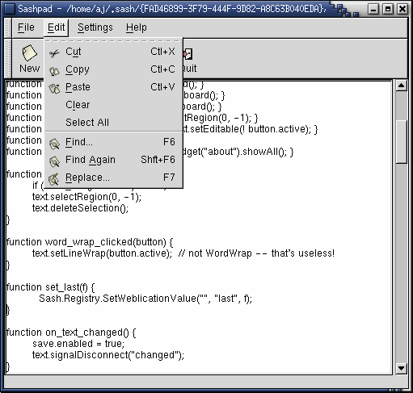Click the scrollbar up arrow
The image size is (413, 393).
pyautogui.click(x=401, y=86)
